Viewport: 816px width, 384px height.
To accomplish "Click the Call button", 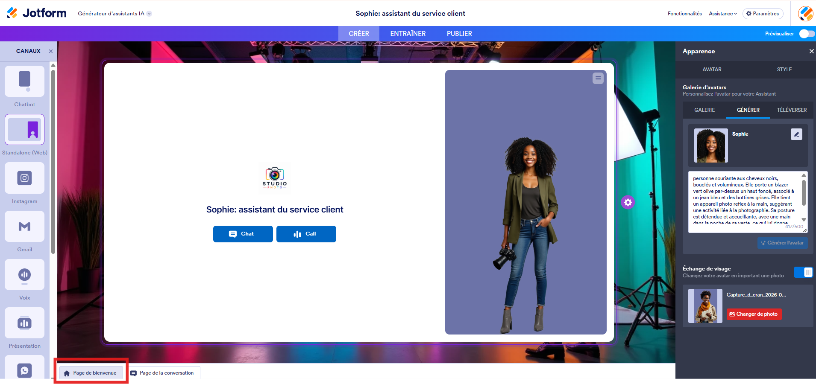I will pos(306,234).
